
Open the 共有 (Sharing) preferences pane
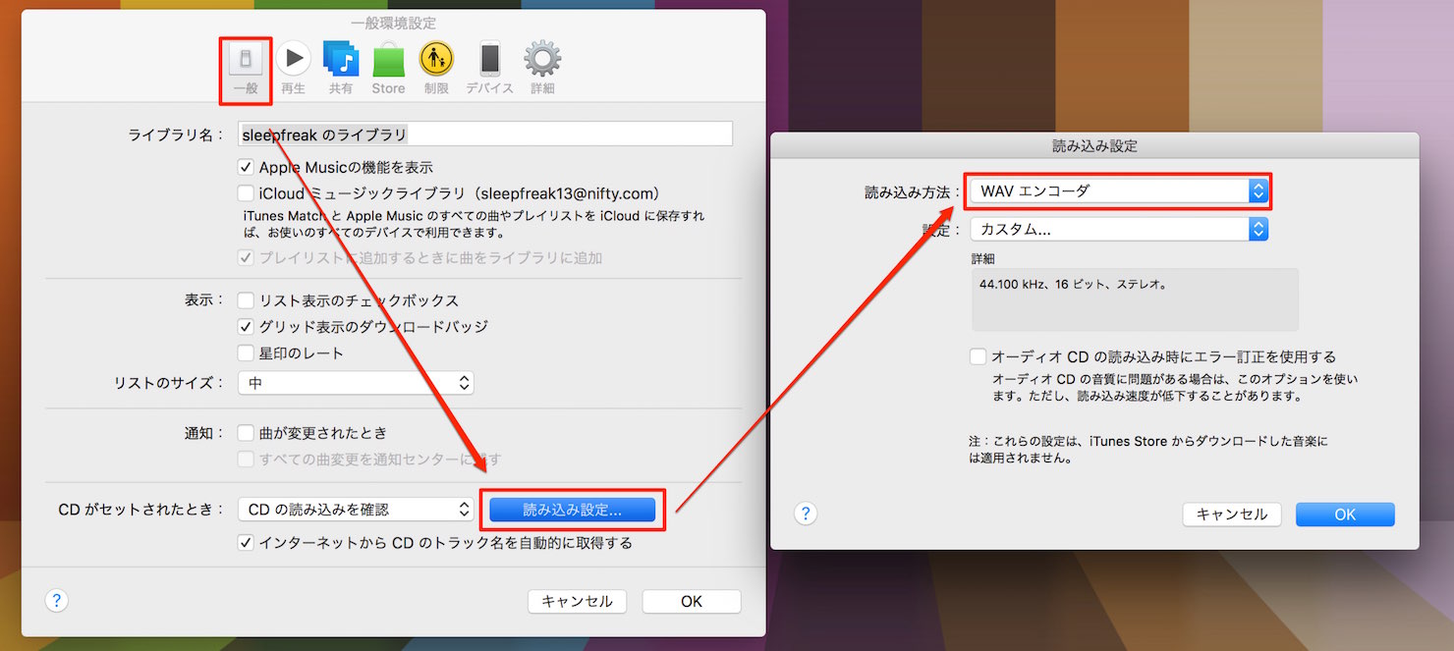click(x=341, y=68)
